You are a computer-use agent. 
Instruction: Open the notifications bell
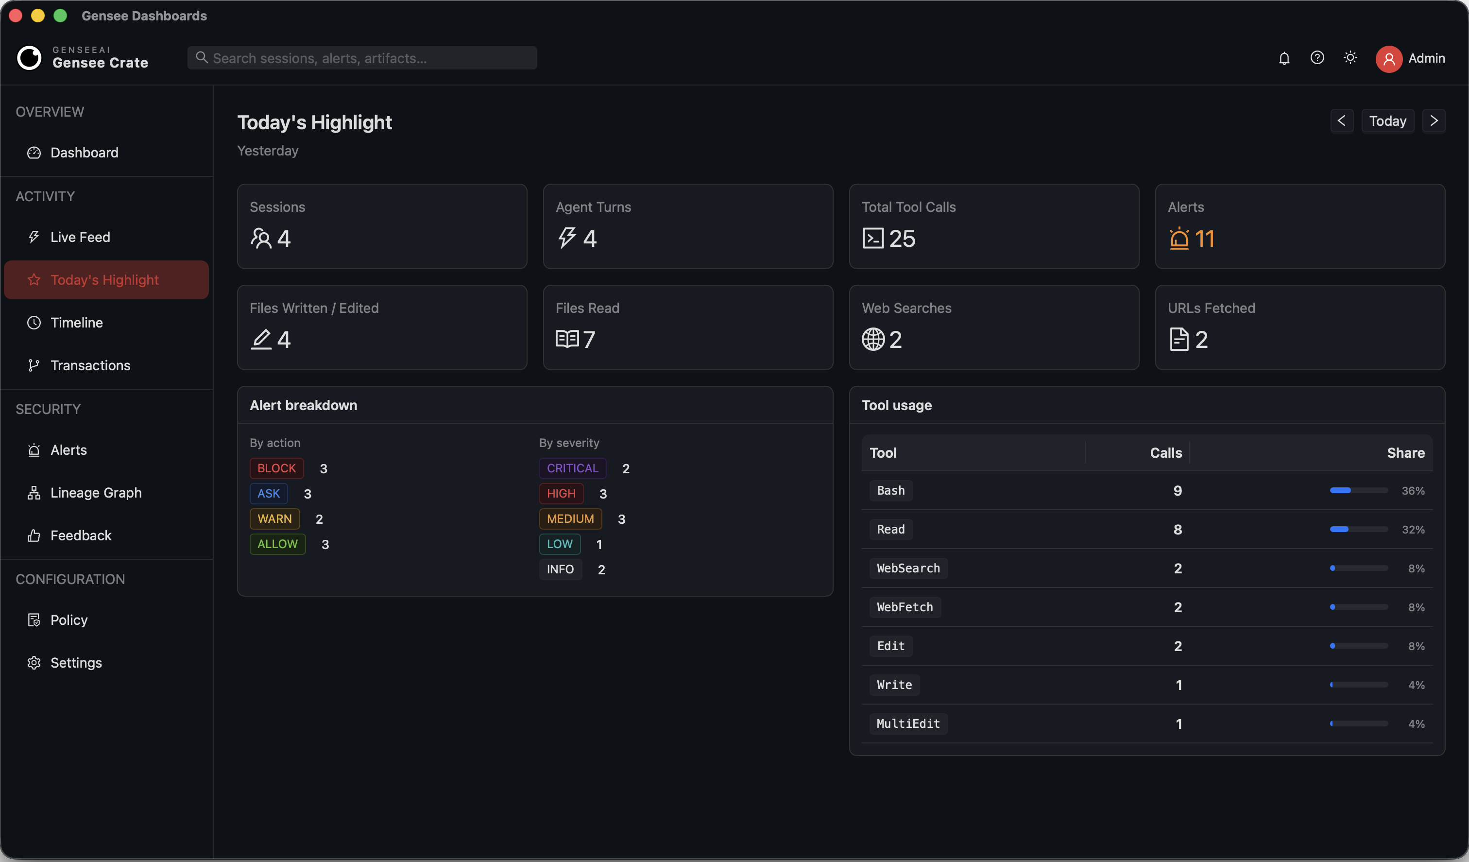tap(1283, 58)
